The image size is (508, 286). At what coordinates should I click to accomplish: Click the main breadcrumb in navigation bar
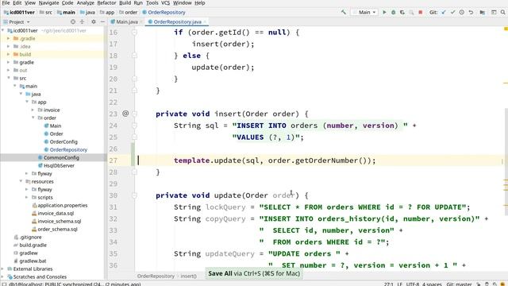67,13
